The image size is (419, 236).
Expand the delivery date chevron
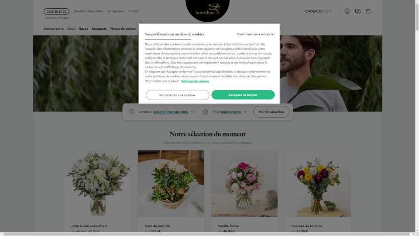point(192,112)
